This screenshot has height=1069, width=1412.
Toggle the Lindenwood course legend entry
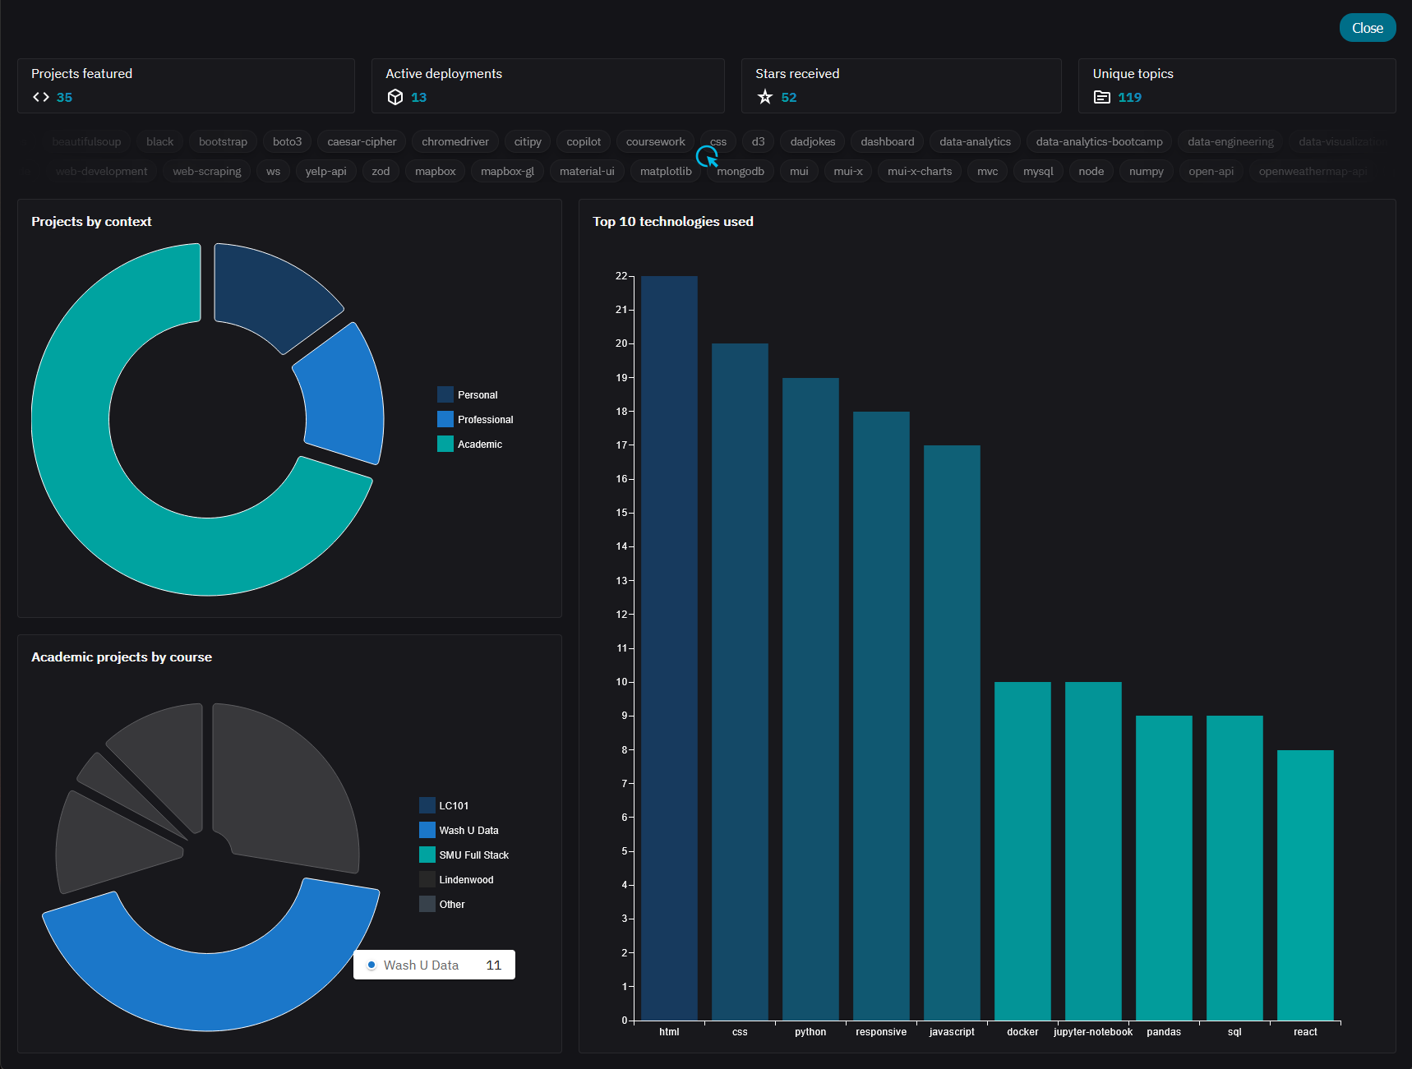click(x=457, y=880)
